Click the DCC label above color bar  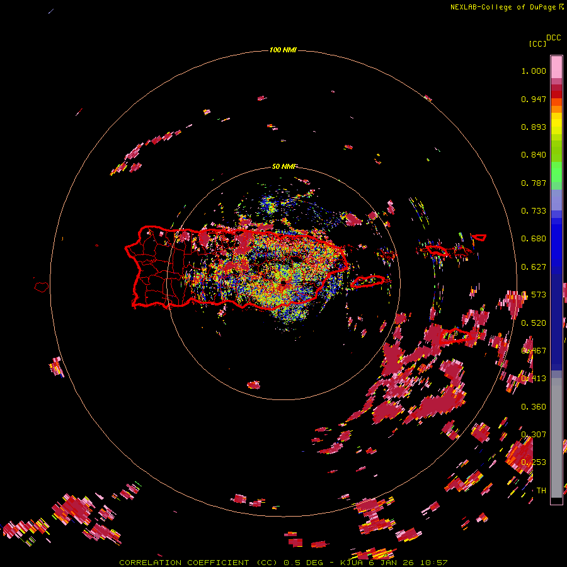(x=554, y=38)
